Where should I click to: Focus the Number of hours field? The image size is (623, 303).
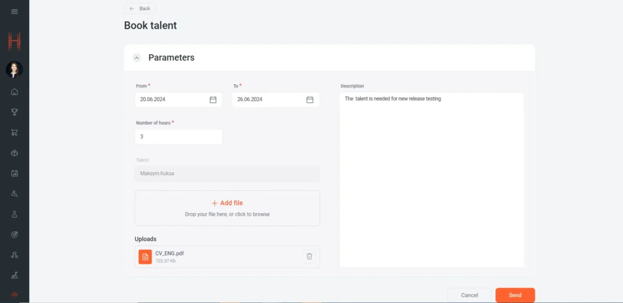tap(178, 137)
